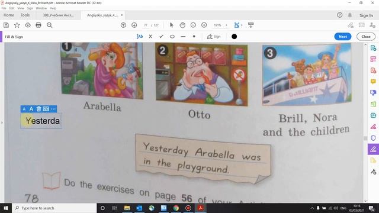
Task: Click the Save file icon
Action: (x=6, y=25)
